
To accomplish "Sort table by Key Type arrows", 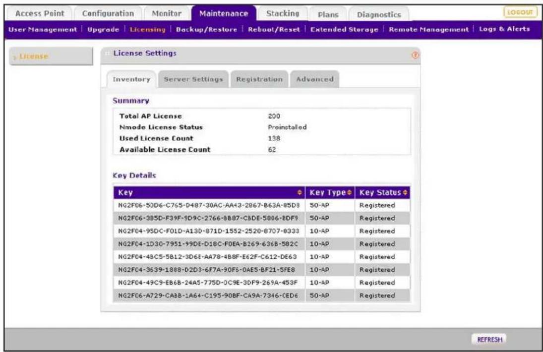I will (350, 193).
